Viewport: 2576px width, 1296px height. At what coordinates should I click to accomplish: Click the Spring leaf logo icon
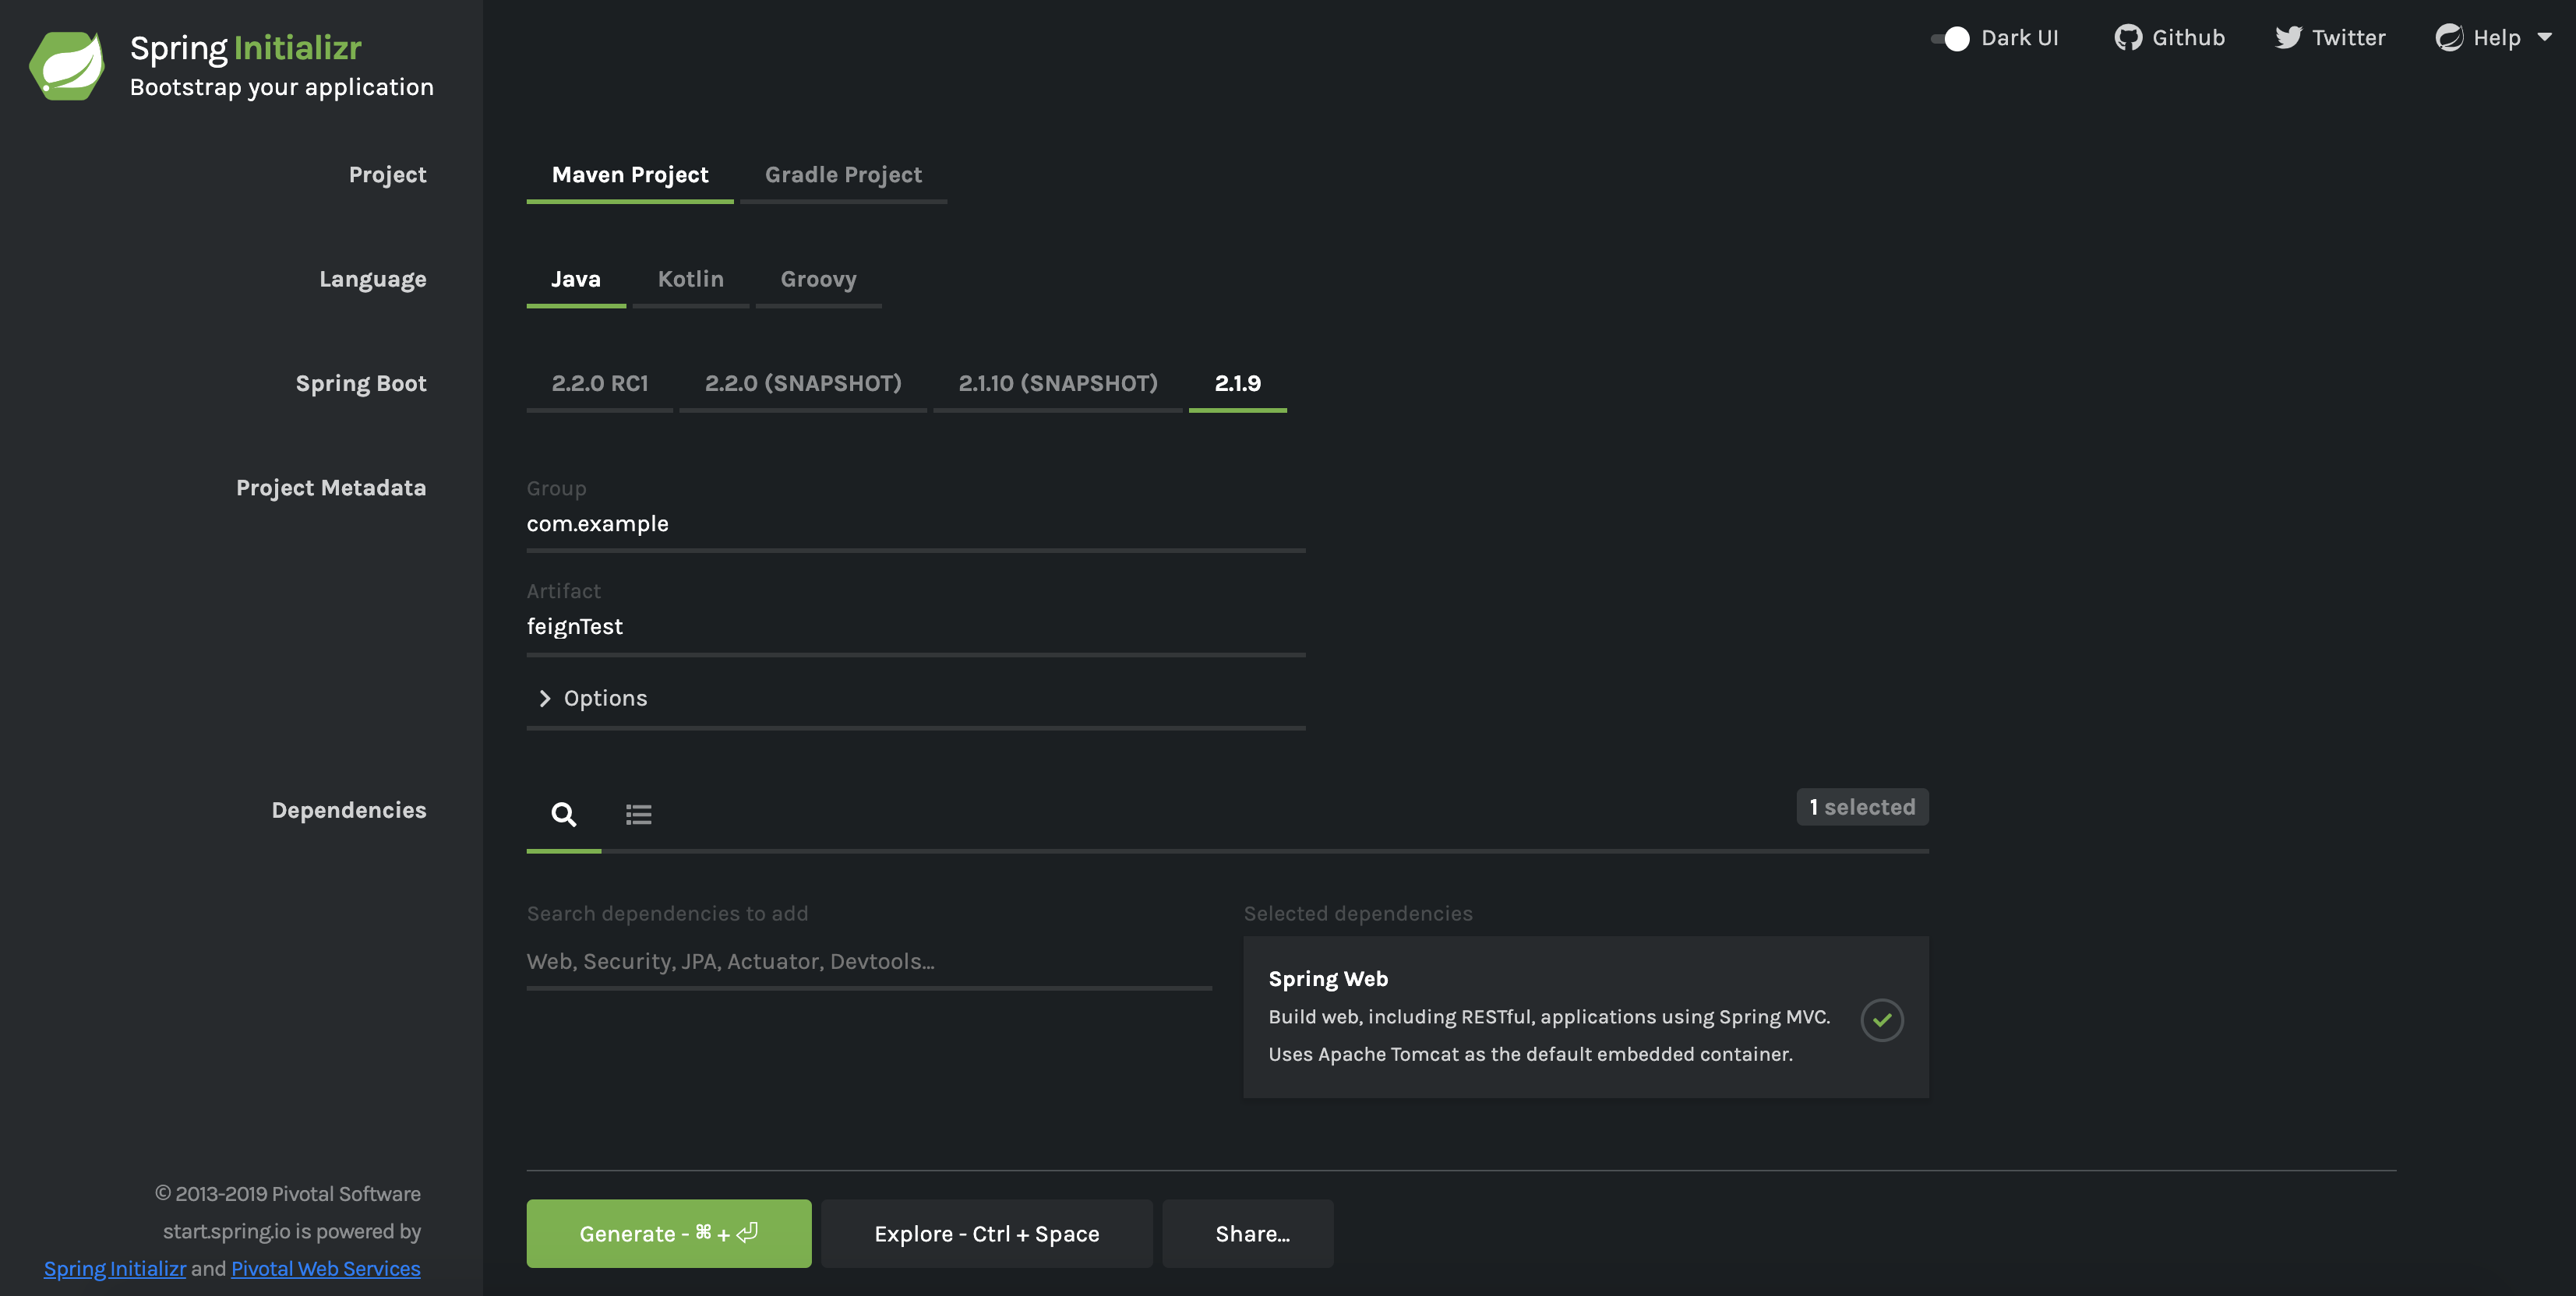click(x=67, y=65)
